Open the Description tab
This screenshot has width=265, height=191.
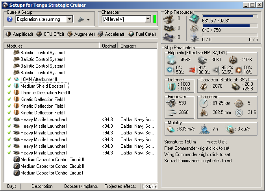42,186
